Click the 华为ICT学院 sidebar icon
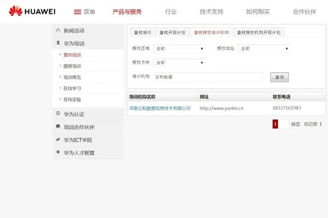 58,140
